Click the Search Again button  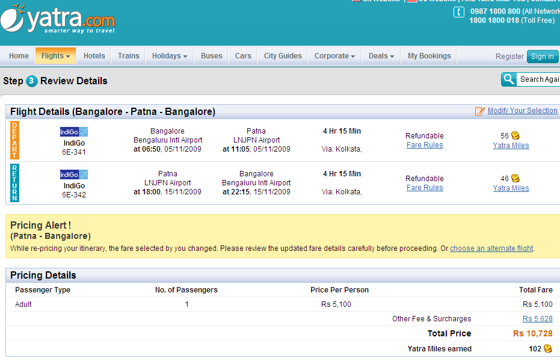(531, 79)
